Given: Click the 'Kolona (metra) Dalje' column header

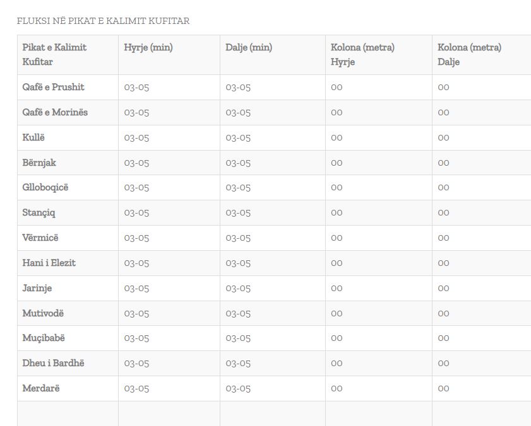Looking at the screenshot, I should pos(469,54).
